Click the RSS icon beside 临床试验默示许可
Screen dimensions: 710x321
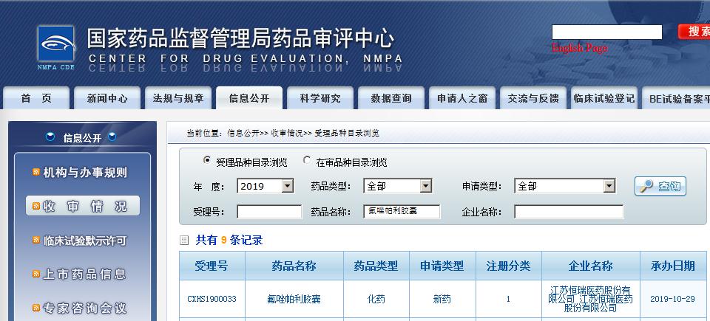36,240
